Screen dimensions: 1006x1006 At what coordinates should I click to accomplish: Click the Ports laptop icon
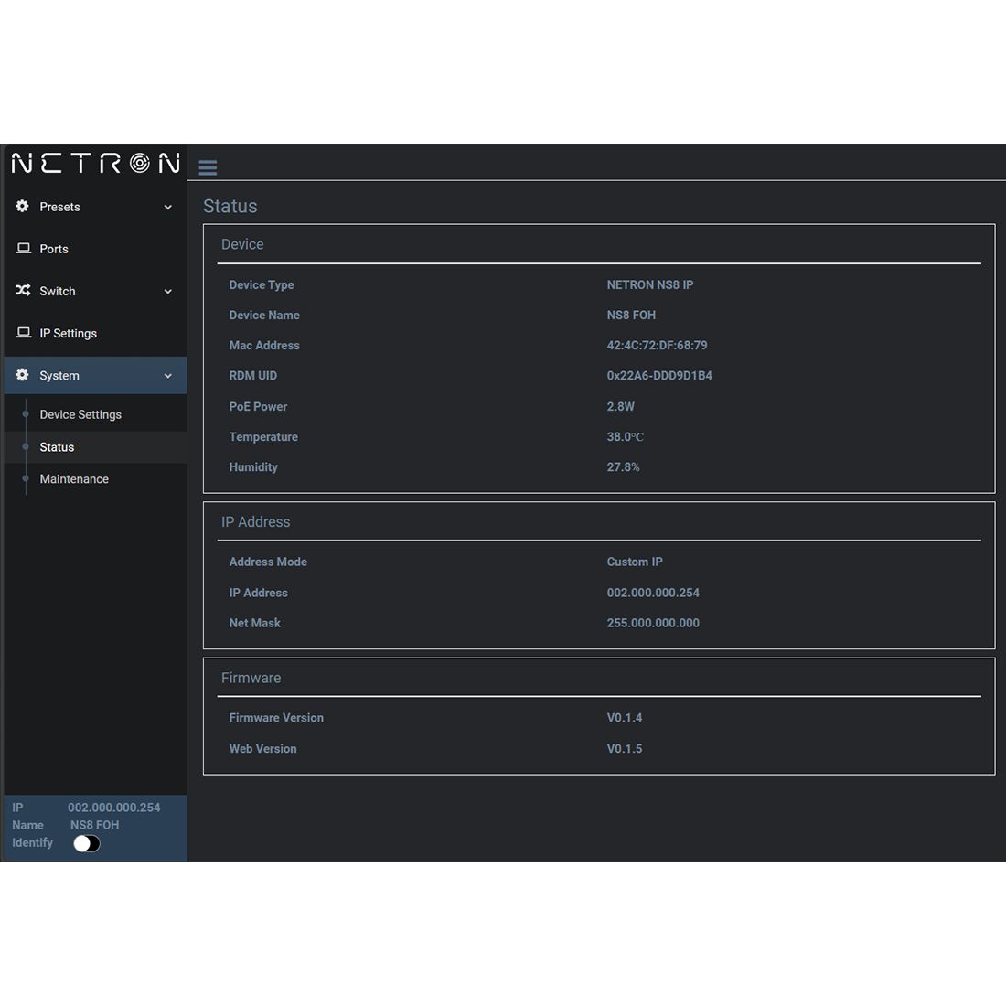click(x=24, y=249)
